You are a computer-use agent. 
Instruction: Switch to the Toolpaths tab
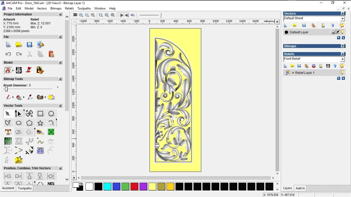click(x=25, y=188)
